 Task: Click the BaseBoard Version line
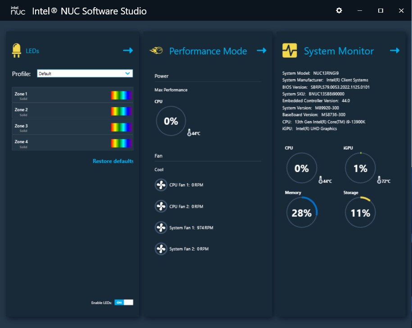tap(314, 114)
